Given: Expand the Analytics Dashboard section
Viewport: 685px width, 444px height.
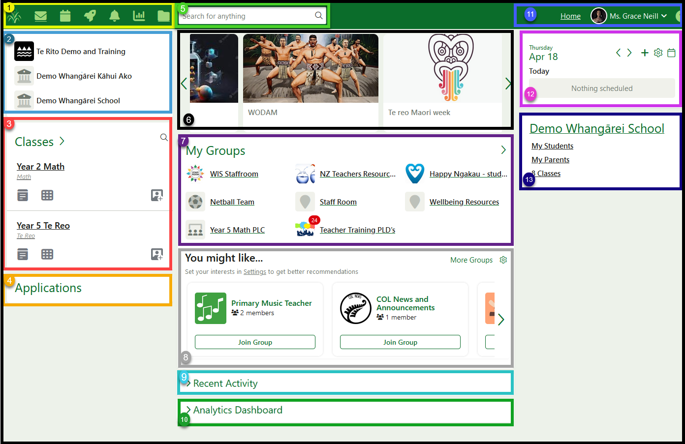Looking at the screenshot, I should (x=237, y=410).
